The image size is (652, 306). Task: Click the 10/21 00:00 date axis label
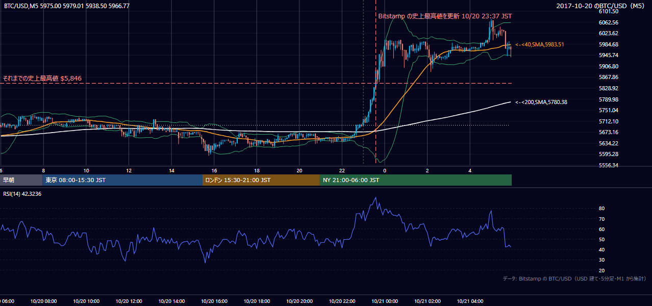[x=385, y=301]
